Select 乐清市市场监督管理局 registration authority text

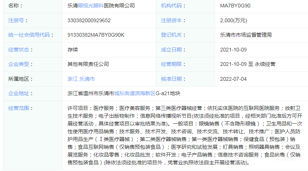click(x=246, y=35)
